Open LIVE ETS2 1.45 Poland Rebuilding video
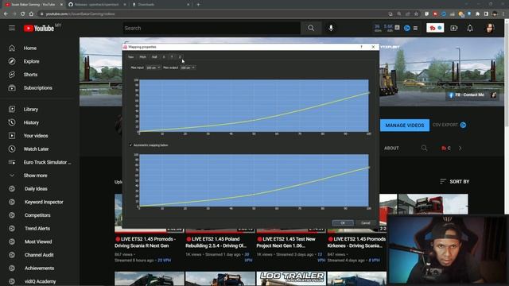Image resolution: width=509 pixels, height=286 pixels. pos(216,242)
